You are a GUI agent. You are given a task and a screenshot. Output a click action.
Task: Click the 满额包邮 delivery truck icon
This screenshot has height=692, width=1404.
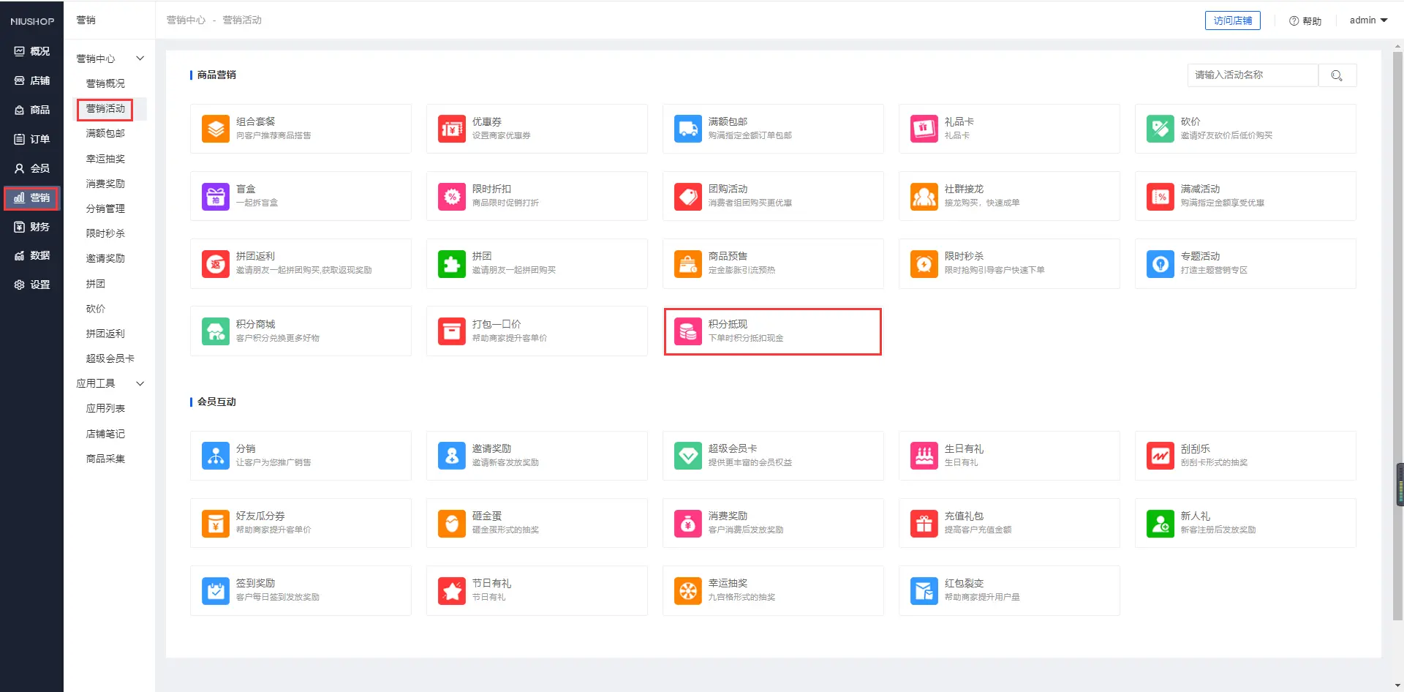687,129
